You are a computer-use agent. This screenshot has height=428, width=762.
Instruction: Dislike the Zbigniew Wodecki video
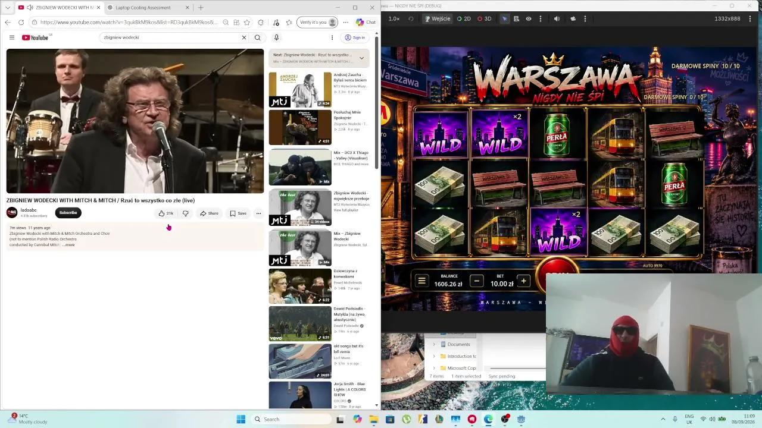point(186,213)
